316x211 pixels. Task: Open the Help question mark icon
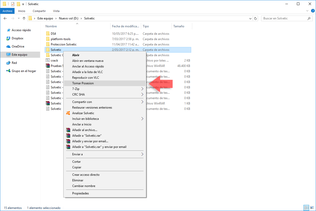click(313, 11)
